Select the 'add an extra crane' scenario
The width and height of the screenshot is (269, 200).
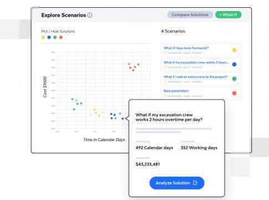coord(195,77)
